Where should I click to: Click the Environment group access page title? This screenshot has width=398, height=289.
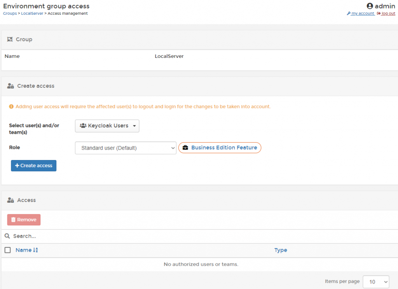tap(46, 6)
